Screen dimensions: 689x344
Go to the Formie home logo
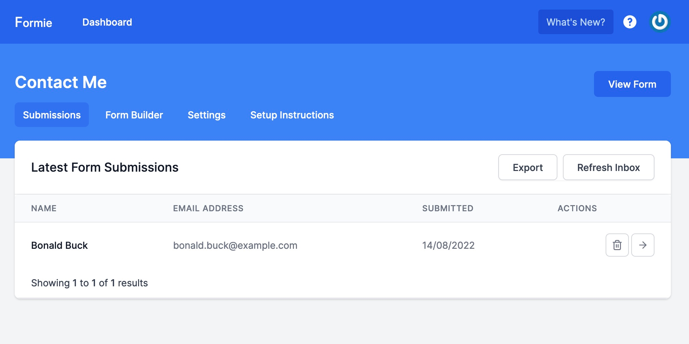pos(33,22)
